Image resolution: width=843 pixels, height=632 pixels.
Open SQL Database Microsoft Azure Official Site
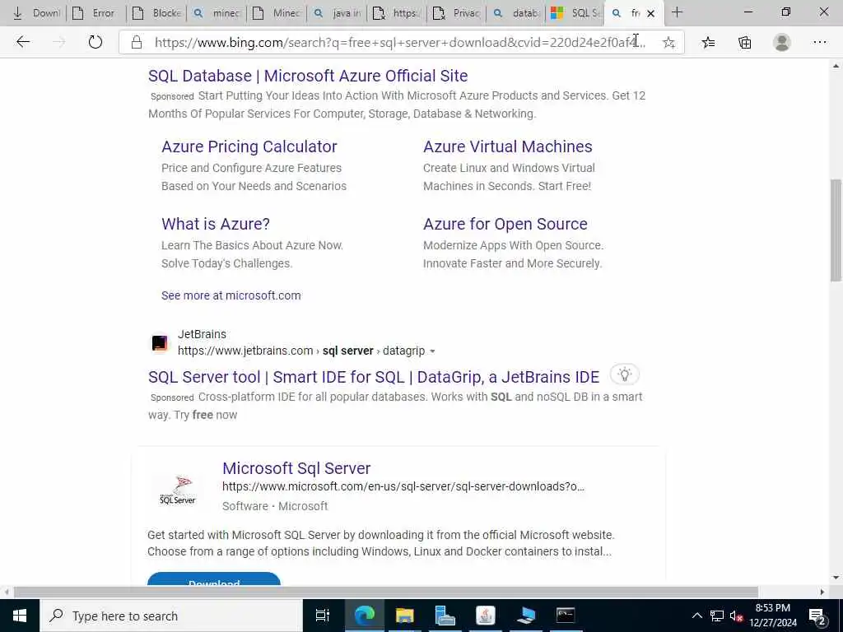point(308,76)
